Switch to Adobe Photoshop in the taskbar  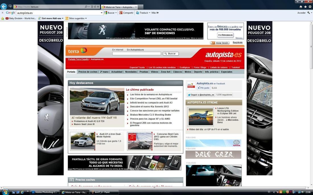45,192
